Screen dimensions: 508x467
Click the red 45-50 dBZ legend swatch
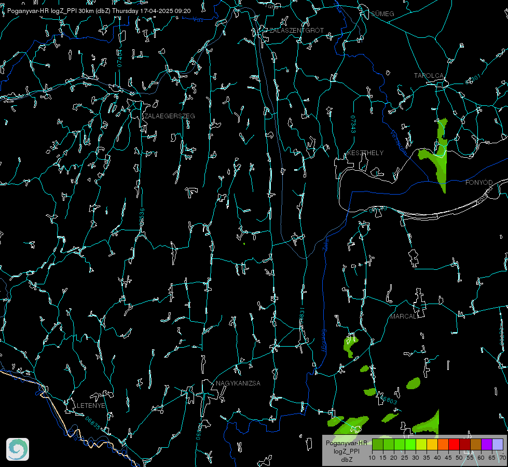[454, 444]
